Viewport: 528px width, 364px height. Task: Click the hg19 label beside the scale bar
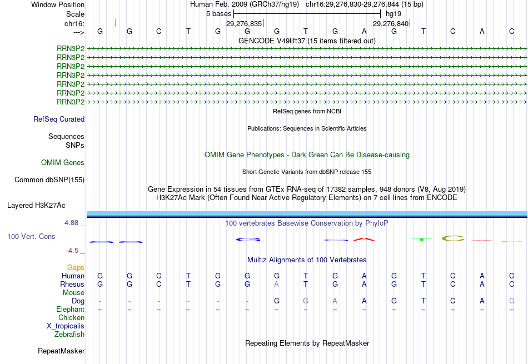[x=393, y=14]
